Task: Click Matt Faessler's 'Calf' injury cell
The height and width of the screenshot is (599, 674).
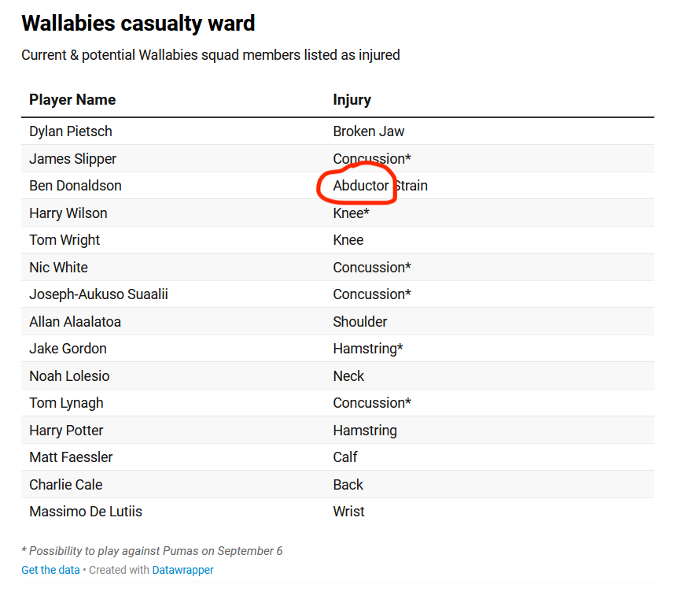Action: [345, 457]
